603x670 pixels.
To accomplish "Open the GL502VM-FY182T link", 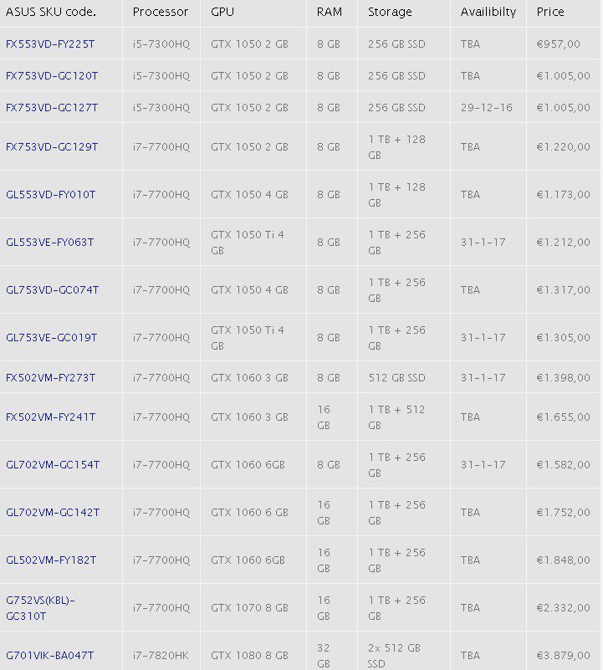I will [x=51, y=560].
